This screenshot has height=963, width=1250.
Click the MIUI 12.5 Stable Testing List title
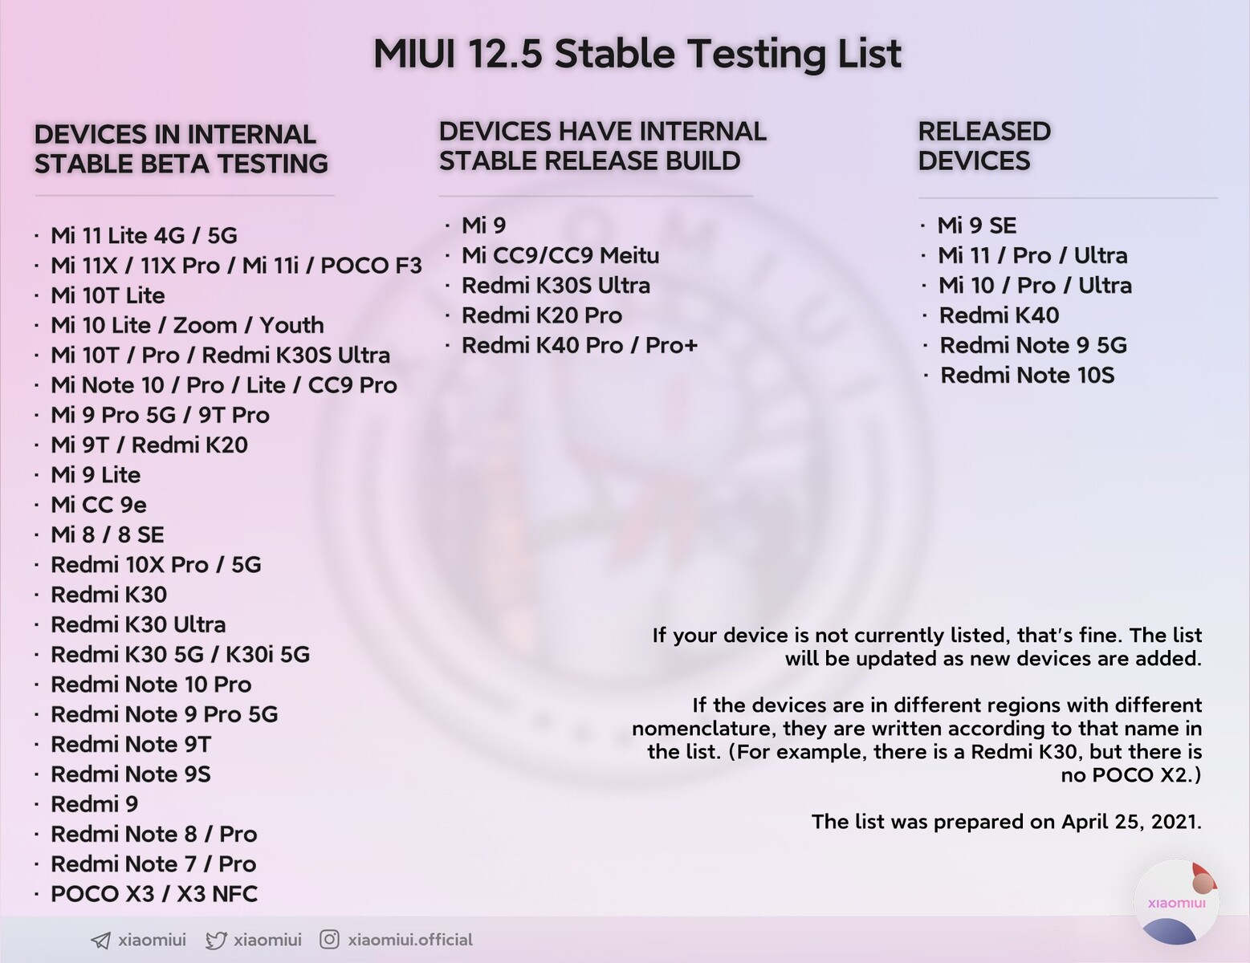pyautogui.click(x=637, y=54)
